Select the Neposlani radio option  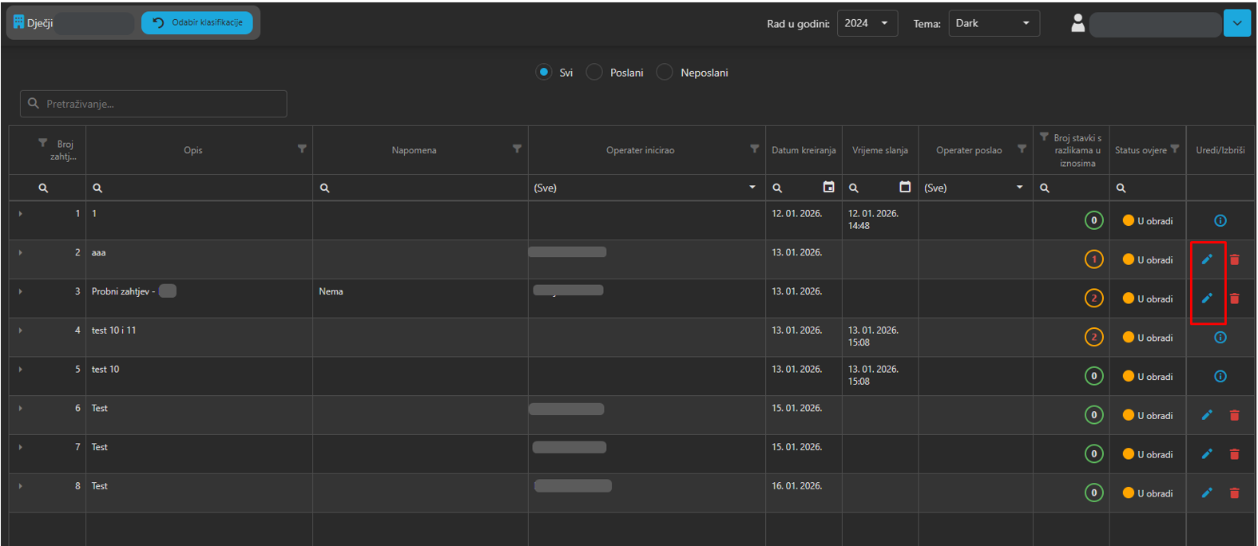(x=665, y=73)
